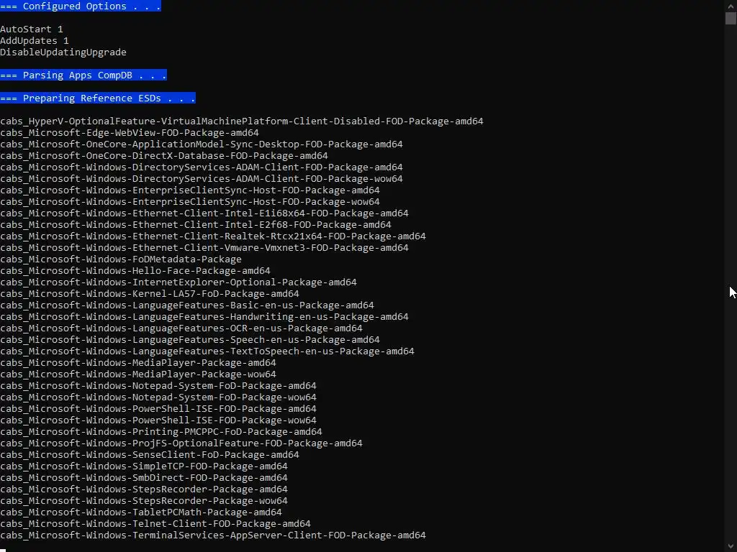The width and height of the screenshot is (737, 552).
Task: Click the Printing-PMCPPC package line
Action: pyautogui.click(x=161, y=432)
